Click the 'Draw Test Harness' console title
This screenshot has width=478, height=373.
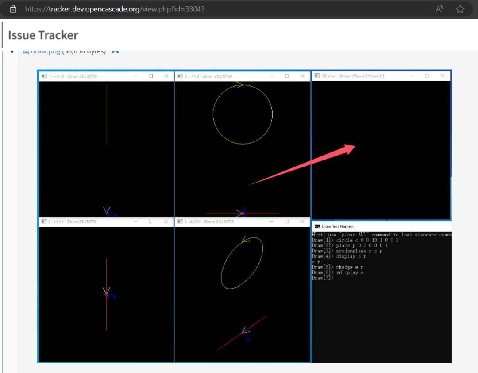(x=338, y=227)
